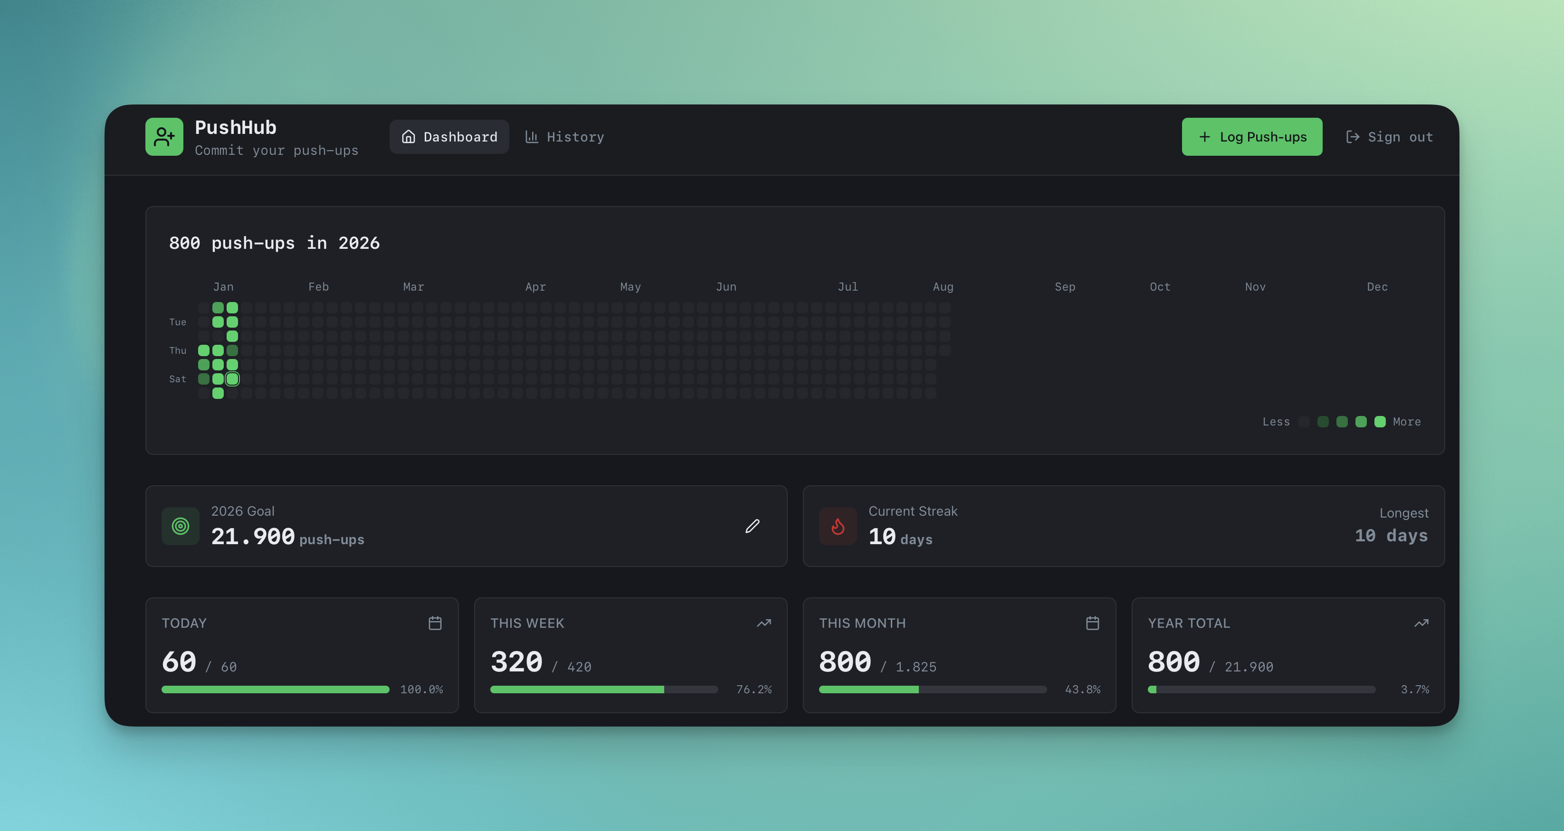Click the bar chart icon beside History

[x=531, y=137]
